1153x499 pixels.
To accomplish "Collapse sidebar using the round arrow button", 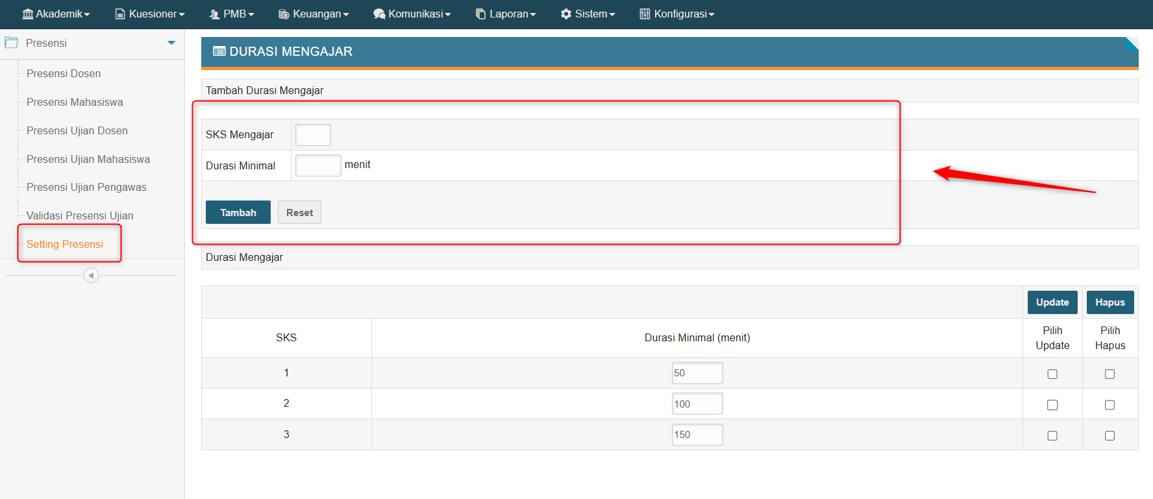I will tap(91, 276).
